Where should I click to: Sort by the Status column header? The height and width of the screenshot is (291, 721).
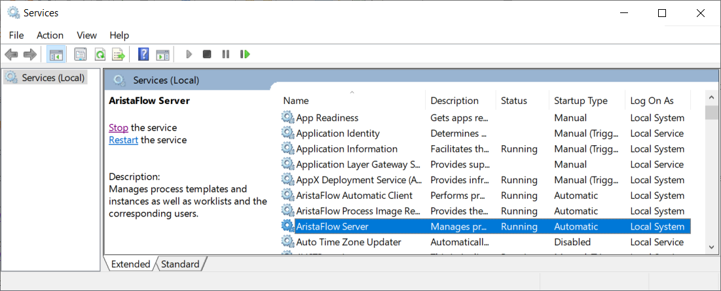click(x=523, y=101)
